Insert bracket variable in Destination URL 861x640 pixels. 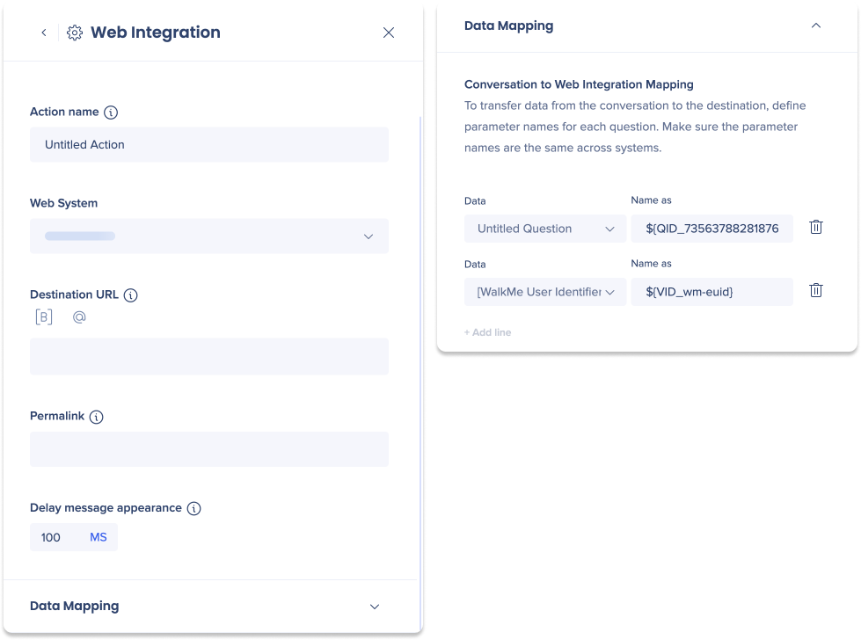[x=44, y=316]
